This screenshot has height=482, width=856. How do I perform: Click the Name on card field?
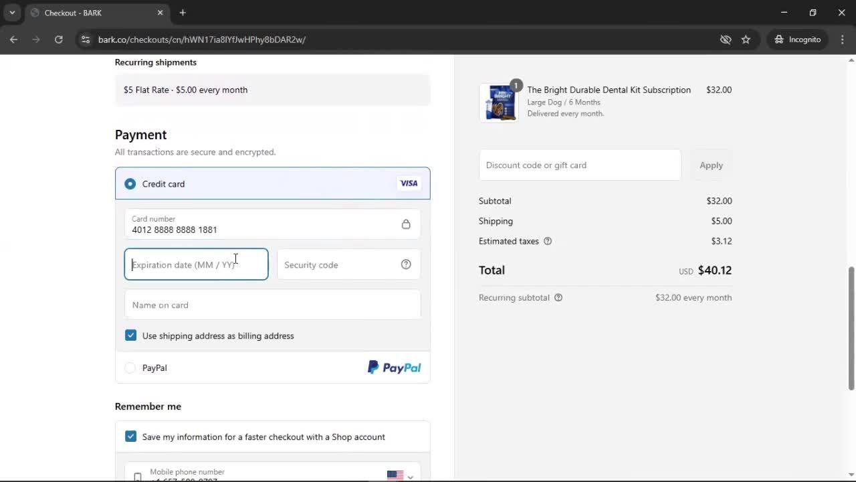click(x=272, y=305)
